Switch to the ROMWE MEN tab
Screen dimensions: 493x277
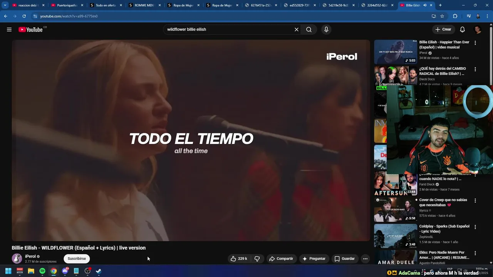point(144,5)
